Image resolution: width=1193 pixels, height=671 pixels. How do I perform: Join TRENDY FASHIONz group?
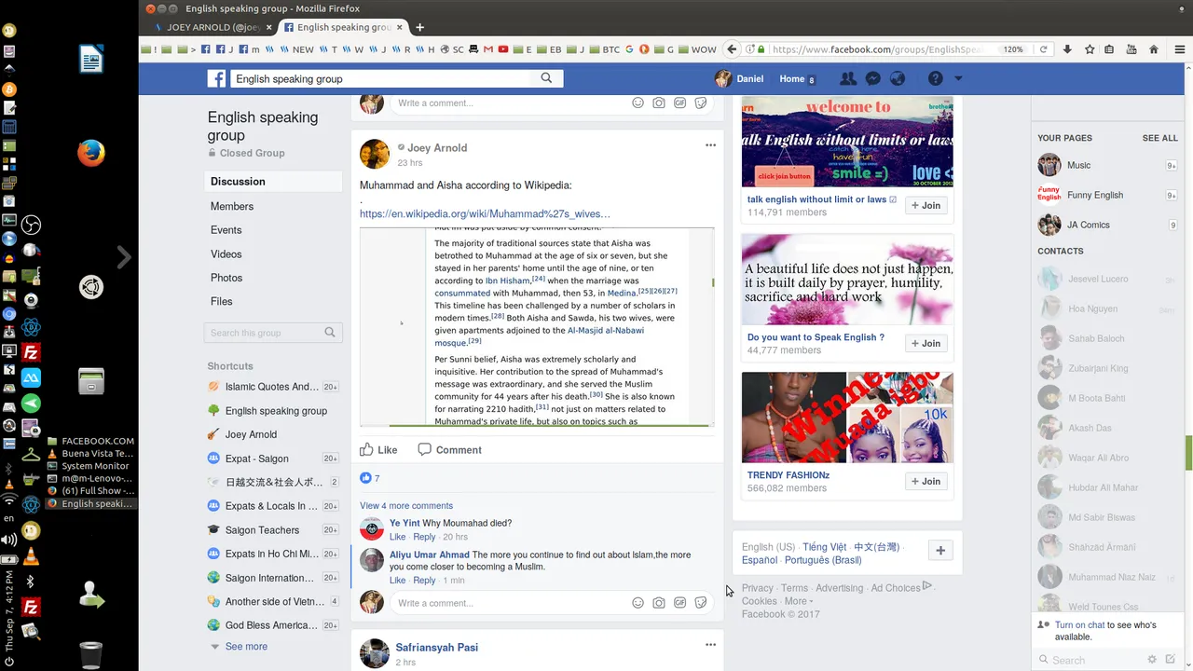pos(926,481)
